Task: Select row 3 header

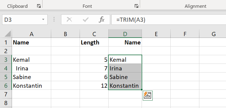Action: 6,59
